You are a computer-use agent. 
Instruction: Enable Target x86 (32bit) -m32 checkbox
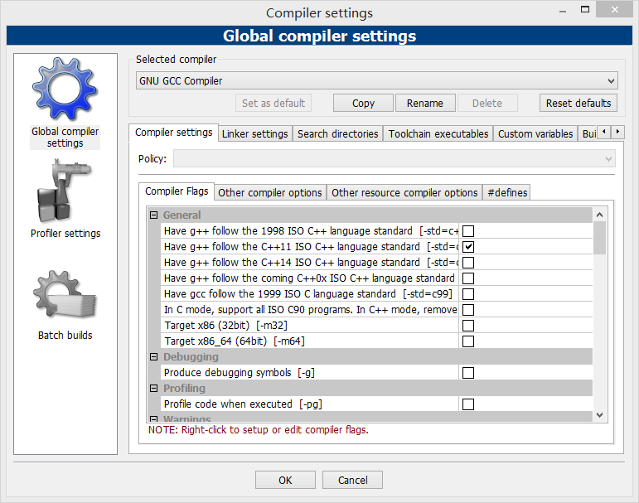(x=468, y=326)
